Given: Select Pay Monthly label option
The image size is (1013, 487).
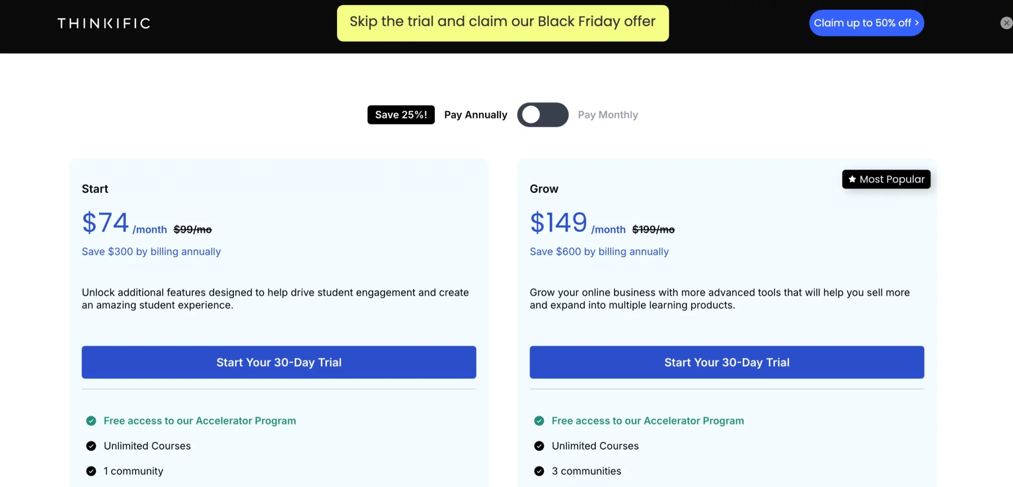Looking at the screenshot, I should 607,114.
